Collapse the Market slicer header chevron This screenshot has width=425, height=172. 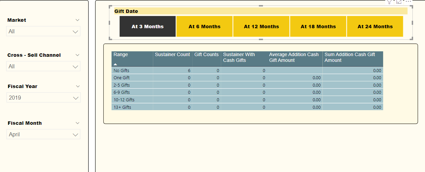point(77,20)
